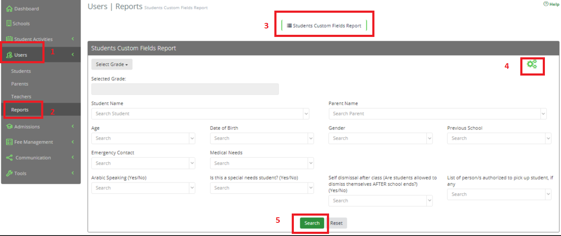This screenshot has width=561, height=236.
Task: Select Students in the sidebar submenu
Action: 21,71
